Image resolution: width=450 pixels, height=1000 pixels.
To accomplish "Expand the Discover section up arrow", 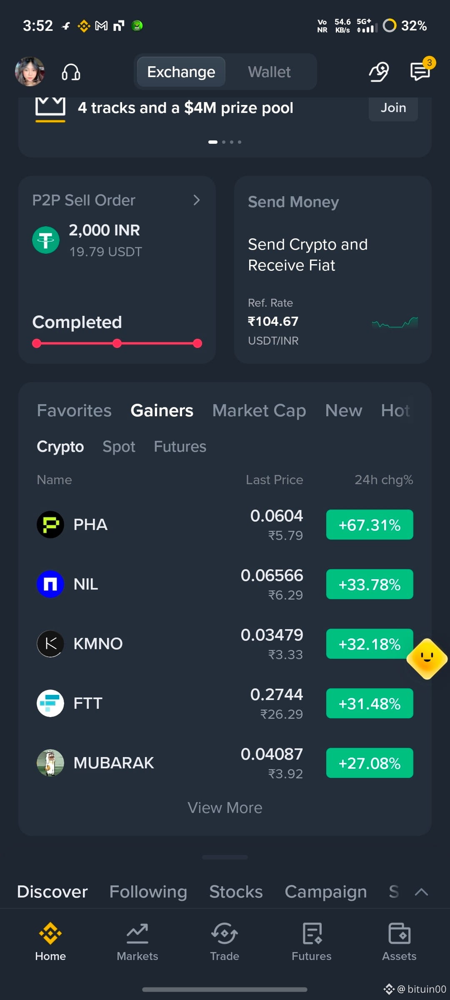I will (x=422, y=892).
